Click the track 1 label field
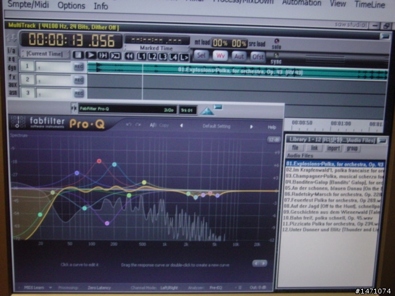Viewport: 395px width, 296px height. click(x=54, y=67)
